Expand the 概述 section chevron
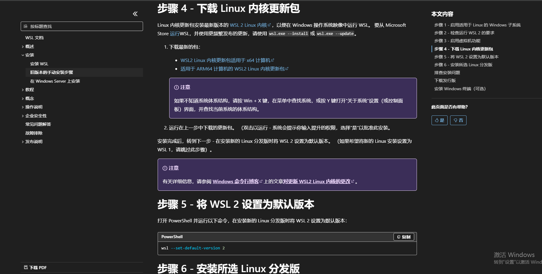The height and width of the screenshot is (274, 542). [23, 46]
